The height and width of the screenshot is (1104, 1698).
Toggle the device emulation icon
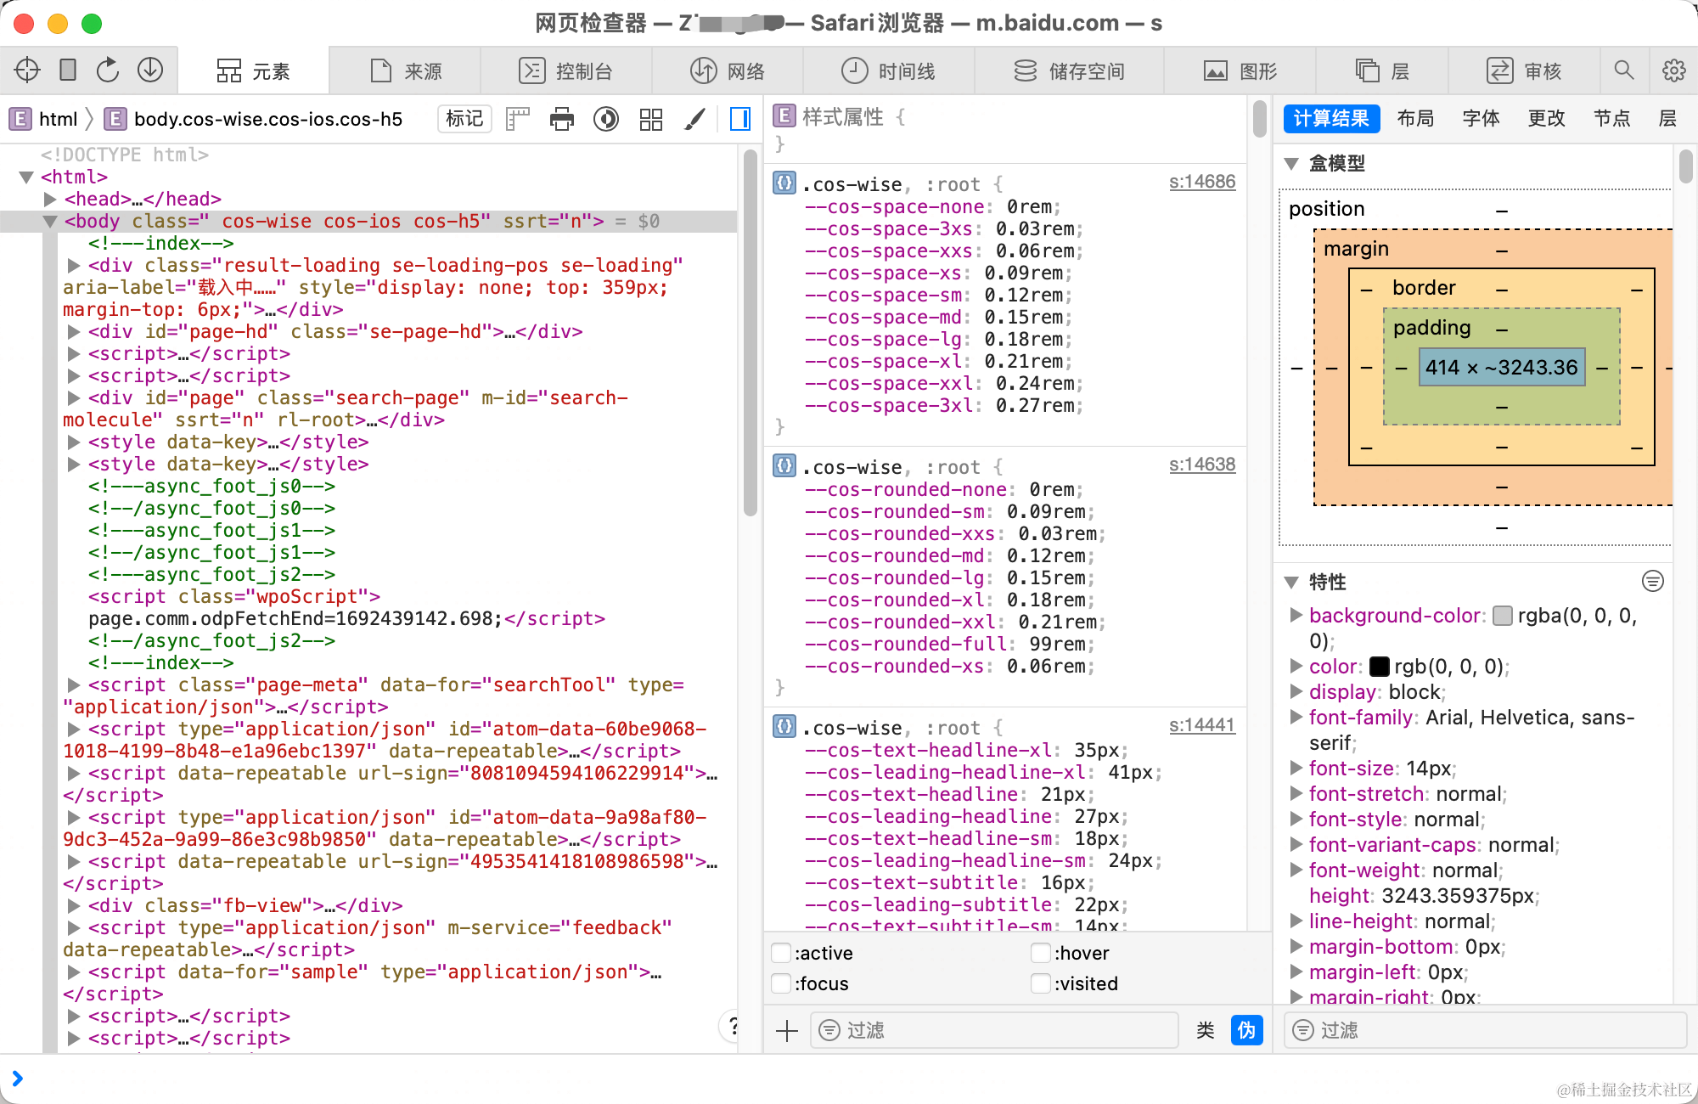67,70
